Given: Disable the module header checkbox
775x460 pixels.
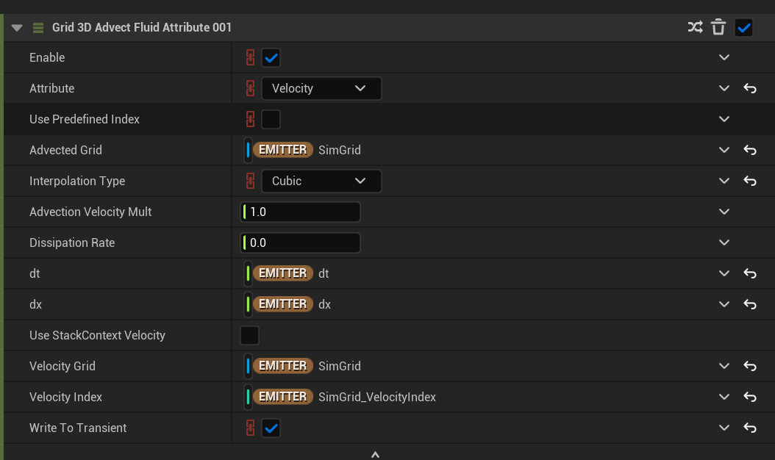Looking at the screenshot, I should point(744,28).
